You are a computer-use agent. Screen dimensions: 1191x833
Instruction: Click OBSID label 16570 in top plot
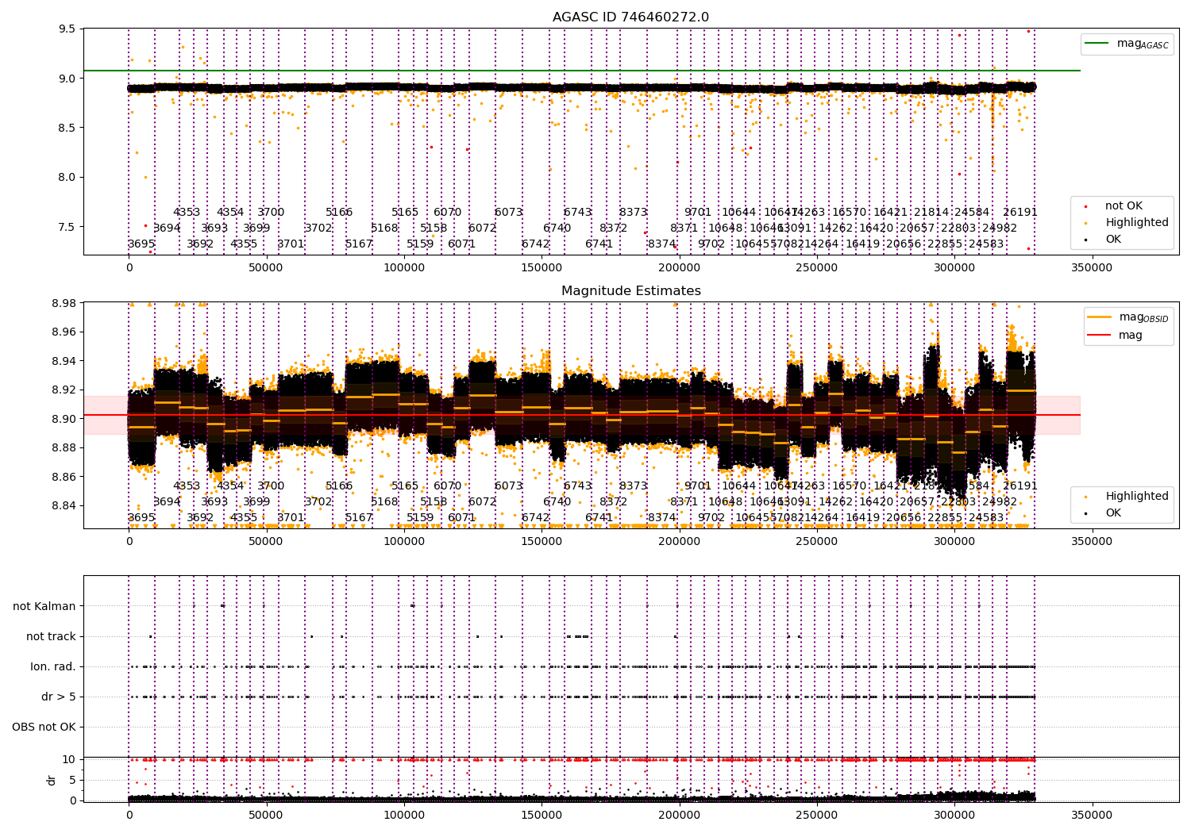850,212
